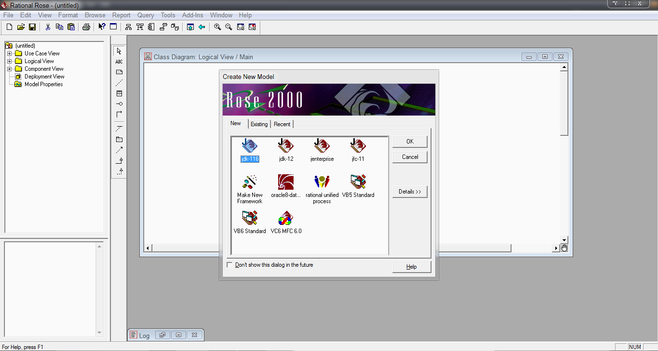
Task: Select the (untitled) root tree node
Action: tap(25, 46)
